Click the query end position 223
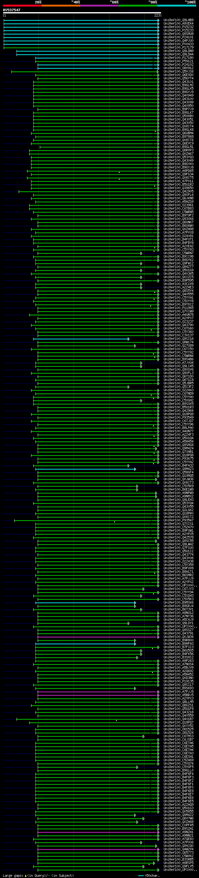The height and width of the screenshot is (878, 199). (x=157, y=15)
